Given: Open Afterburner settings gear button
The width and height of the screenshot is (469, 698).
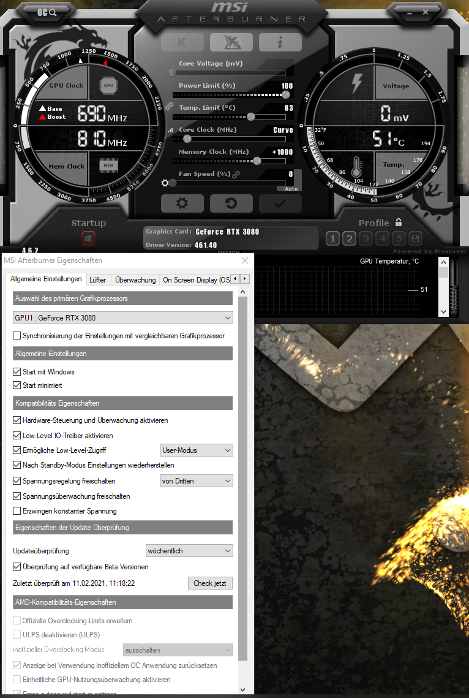Looking at the screenshot, I should (x=182, y=203).
